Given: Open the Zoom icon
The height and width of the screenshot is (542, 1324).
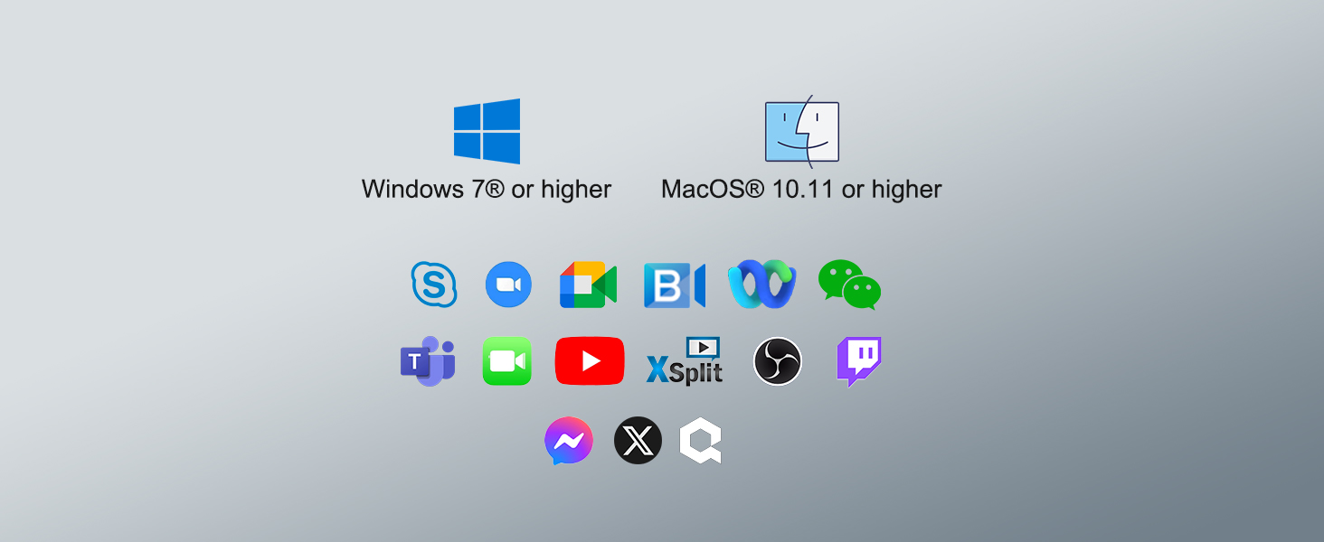Looking at the screenshot, I should point(508,285).
